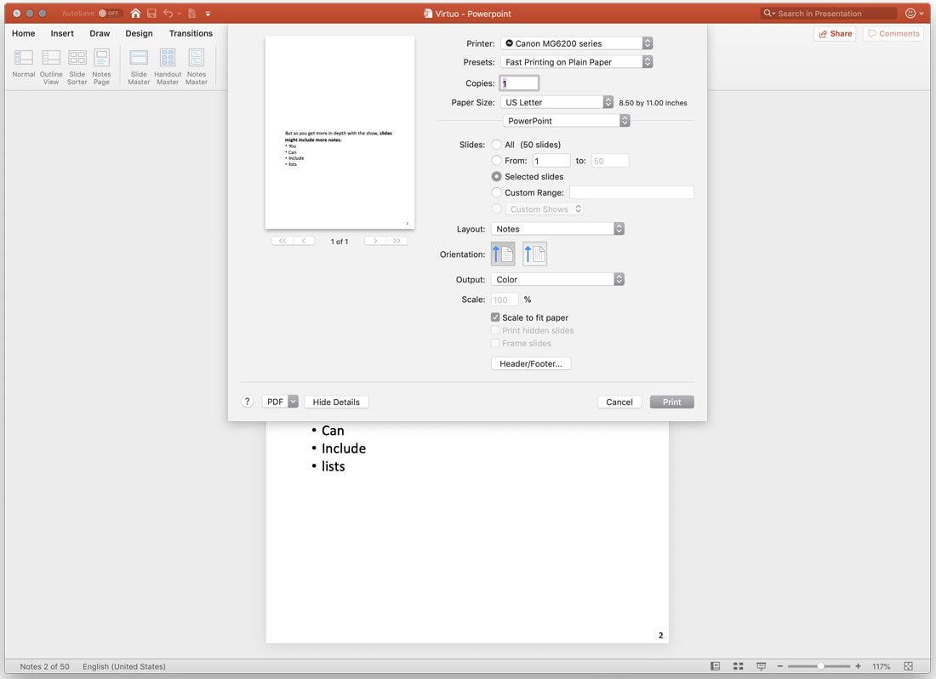Click the Handout Master icon

(168, 66)
